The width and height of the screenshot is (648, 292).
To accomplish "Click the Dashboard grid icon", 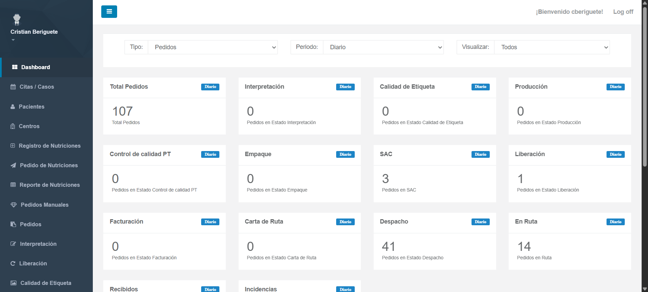I will click(x=15, y=67).
